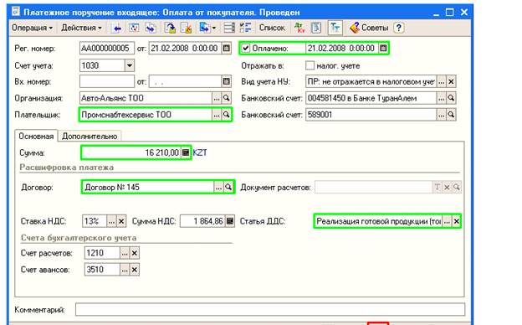Clear the Статья ДДС field
The height and width of the screenshot is (325, 522).
pyautogui.click(x=457, y=221)
